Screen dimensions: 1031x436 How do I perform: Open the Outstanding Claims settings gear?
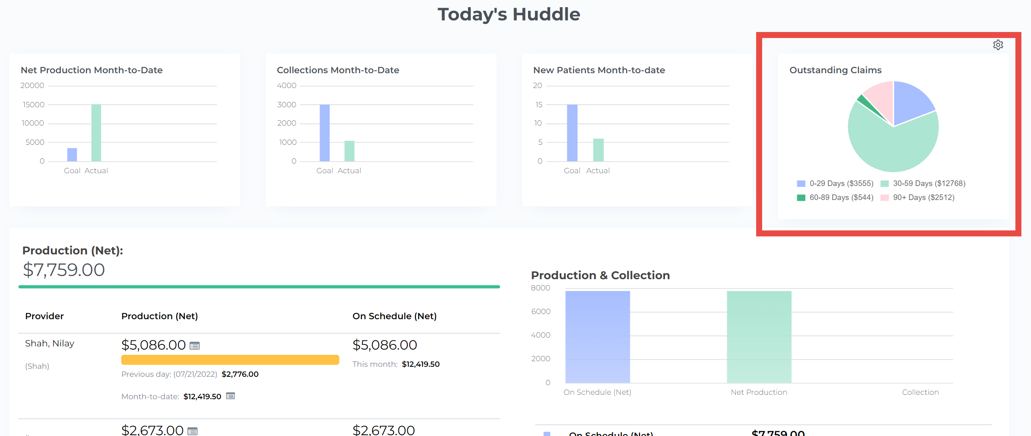[998, 45]
